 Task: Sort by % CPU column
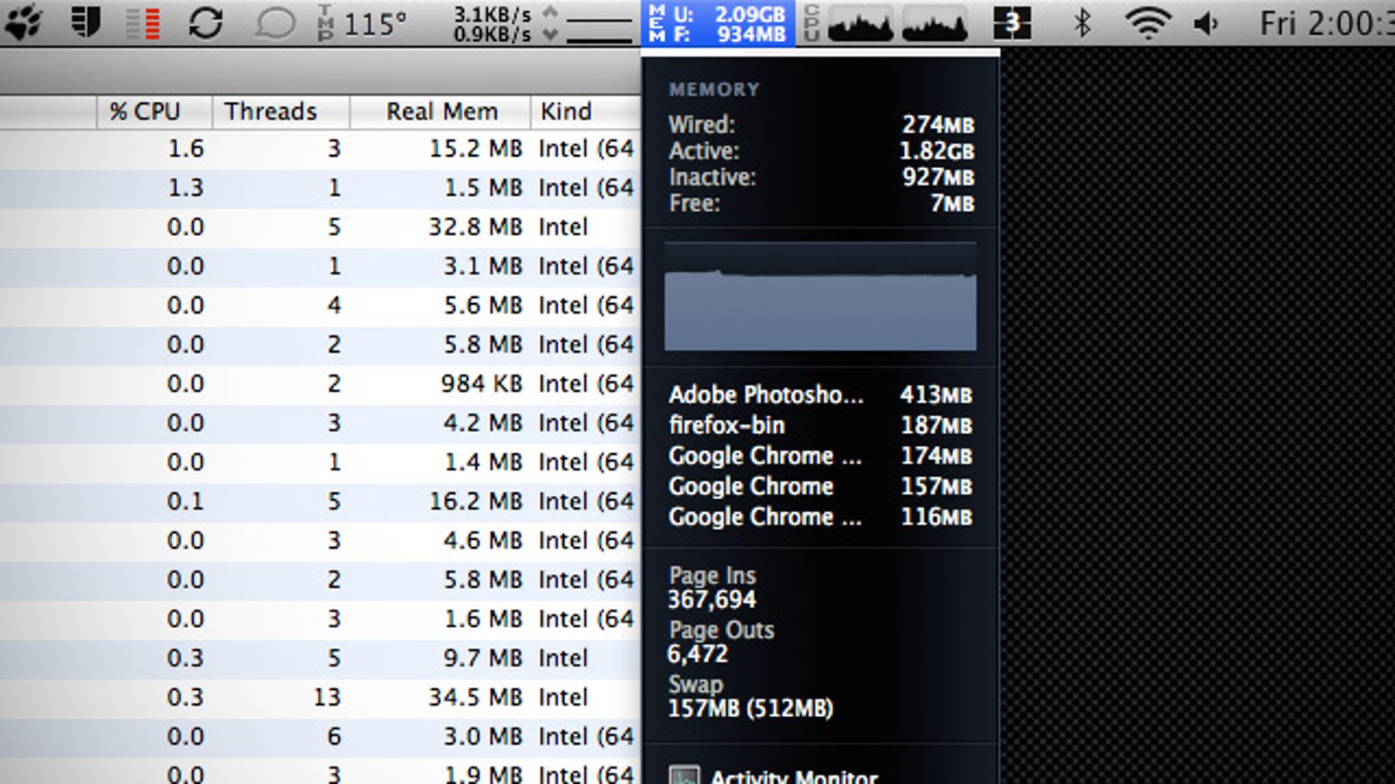154,112
